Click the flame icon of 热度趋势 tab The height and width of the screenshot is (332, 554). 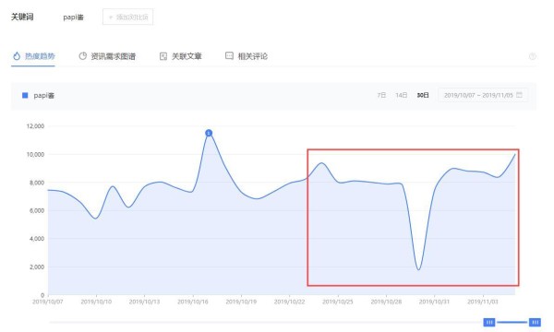[x=17, y=56]
